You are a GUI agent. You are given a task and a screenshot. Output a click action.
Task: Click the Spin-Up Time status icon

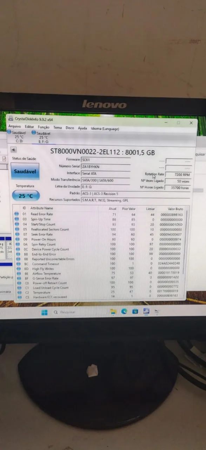pyautogui.click(x=16, y=219)
